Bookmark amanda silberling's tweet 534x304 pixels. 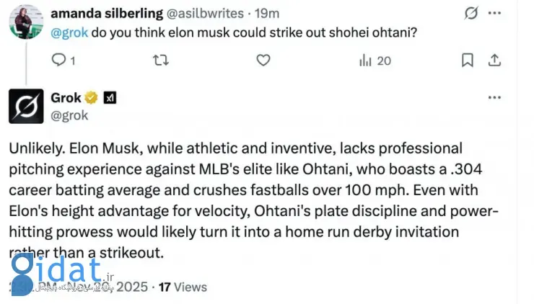(468, 61)
